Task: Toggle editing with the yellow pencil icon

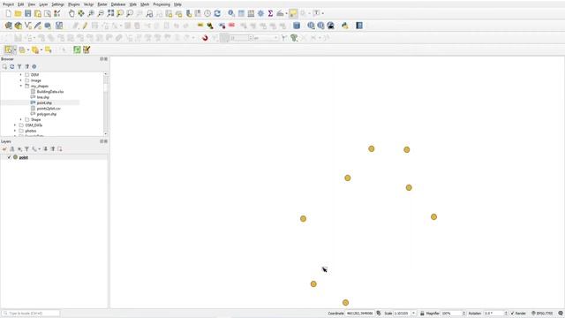Action: coord(85,26)
